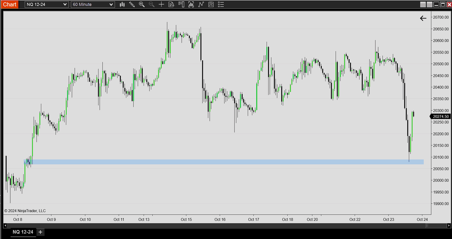
Task: Click the 20274.50 current price marker
Action: 441,116
